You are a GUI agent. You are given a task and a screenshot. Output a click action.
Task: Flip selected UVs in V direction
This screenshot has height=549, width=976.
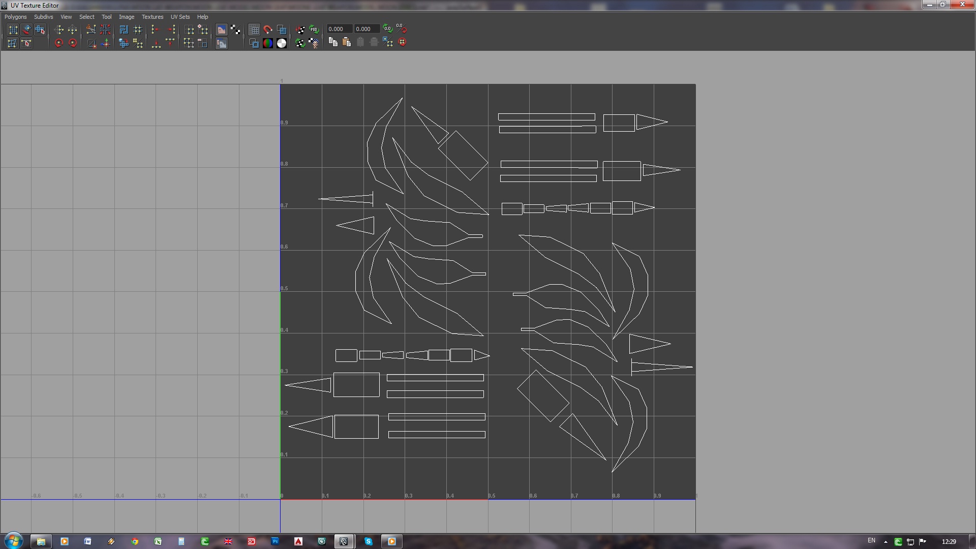pyautogui.click(x=73, y=29)
